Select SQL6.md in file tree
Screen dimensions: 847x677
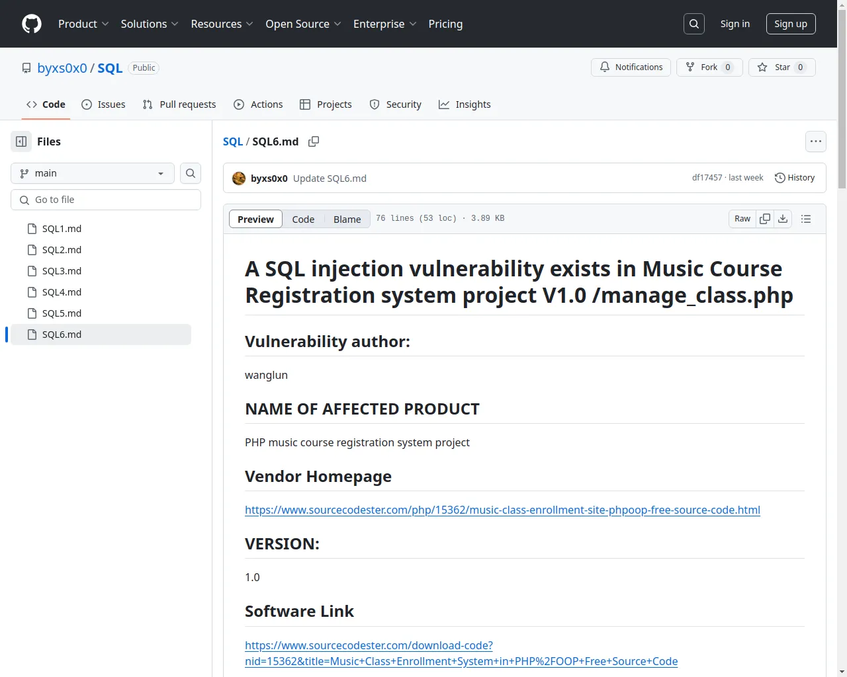(101, 335)
